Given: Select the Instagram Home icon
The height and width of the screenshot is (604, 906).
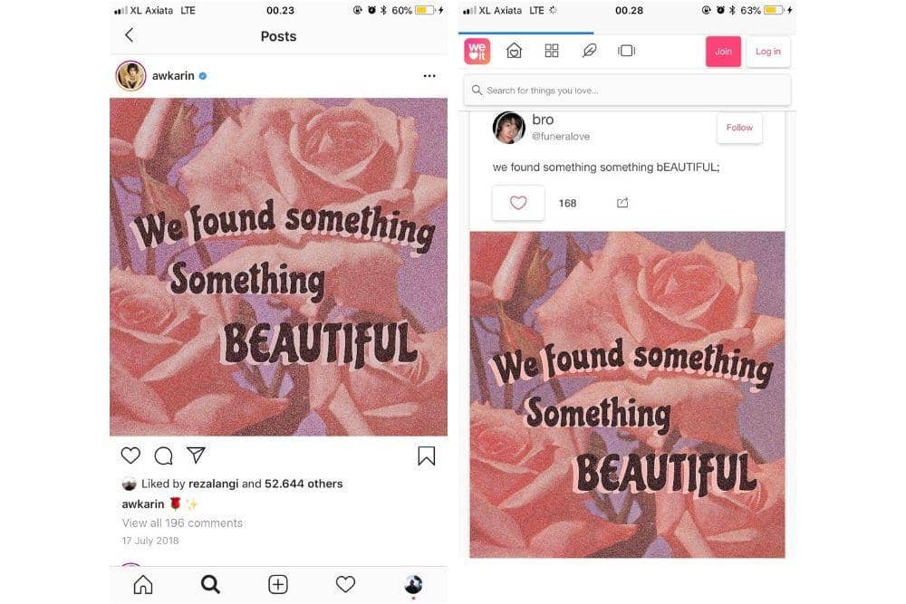Looking at the screenshot, I should coord(142,585).
